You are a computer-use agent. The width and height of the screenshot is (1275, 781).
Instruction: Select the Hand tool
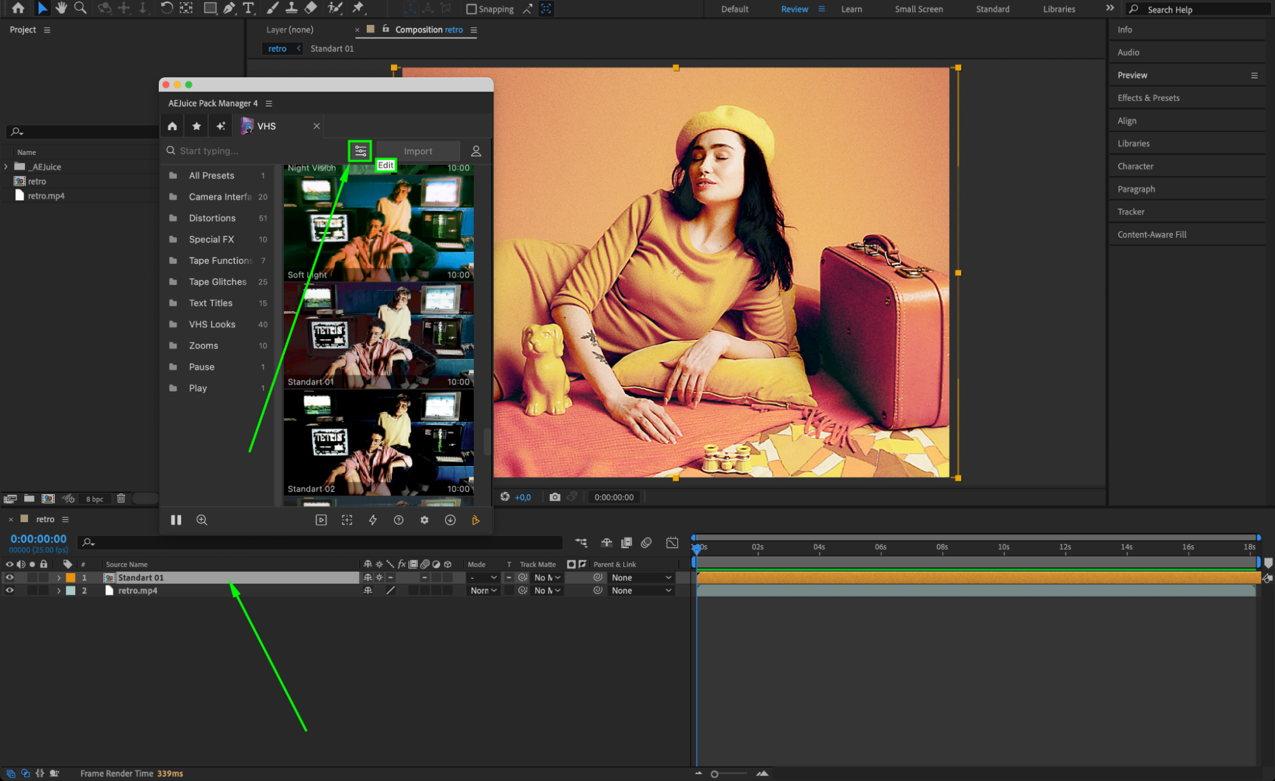[61, 8]
